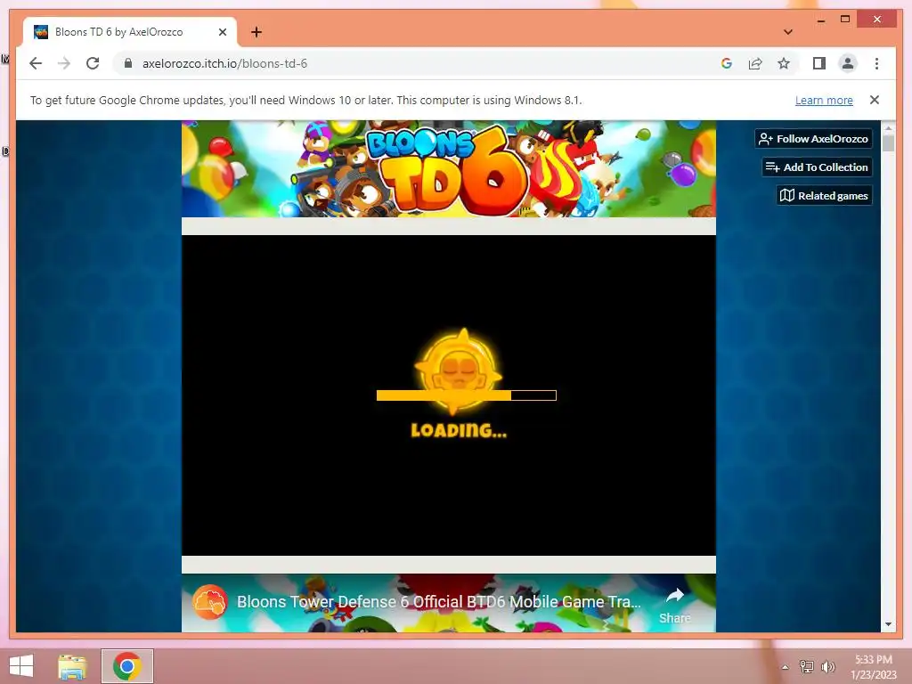This screenshot has height=684, width=912.
Task: Share the YouTube trailer video
Action: click(x=675, y=605)
